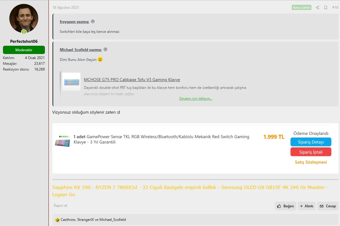Image resolution: width=340 pixels, height=226 pixels.
Task: Expand quote with Devamı için tıklayın
Action: [x=195, y=99]
